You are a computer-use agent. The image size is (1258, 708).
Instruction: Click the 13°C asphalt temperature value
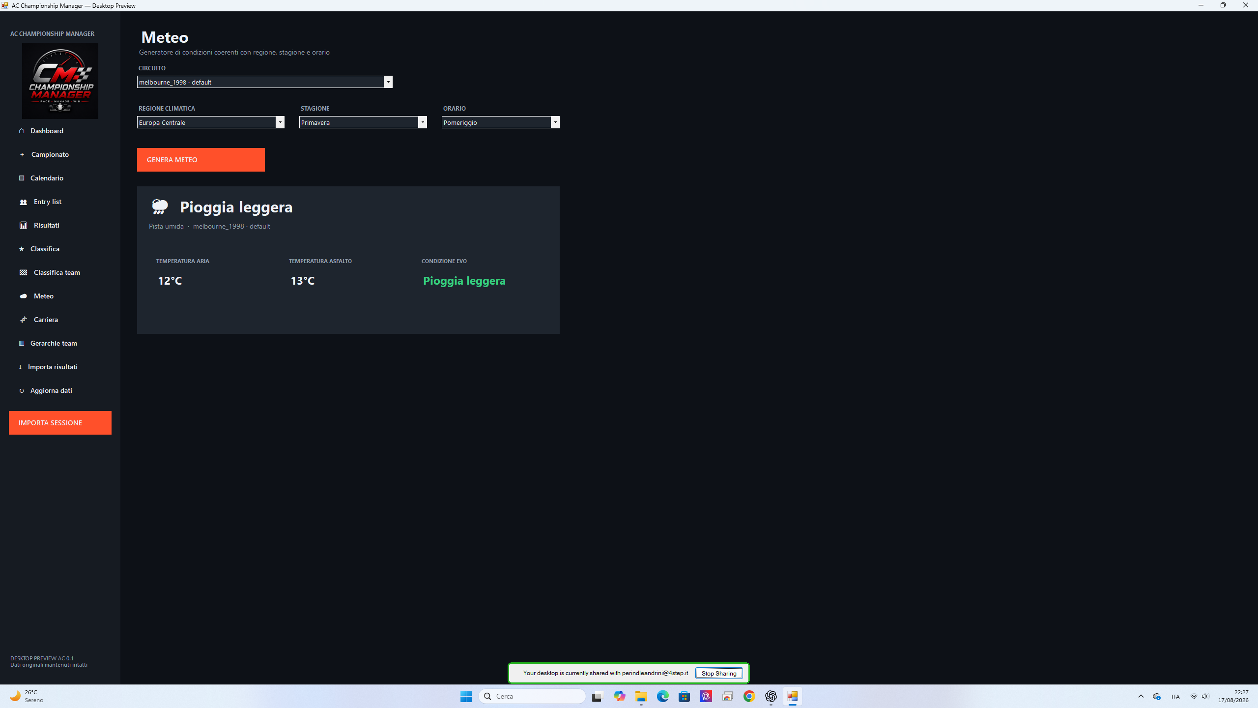(303, 281)
